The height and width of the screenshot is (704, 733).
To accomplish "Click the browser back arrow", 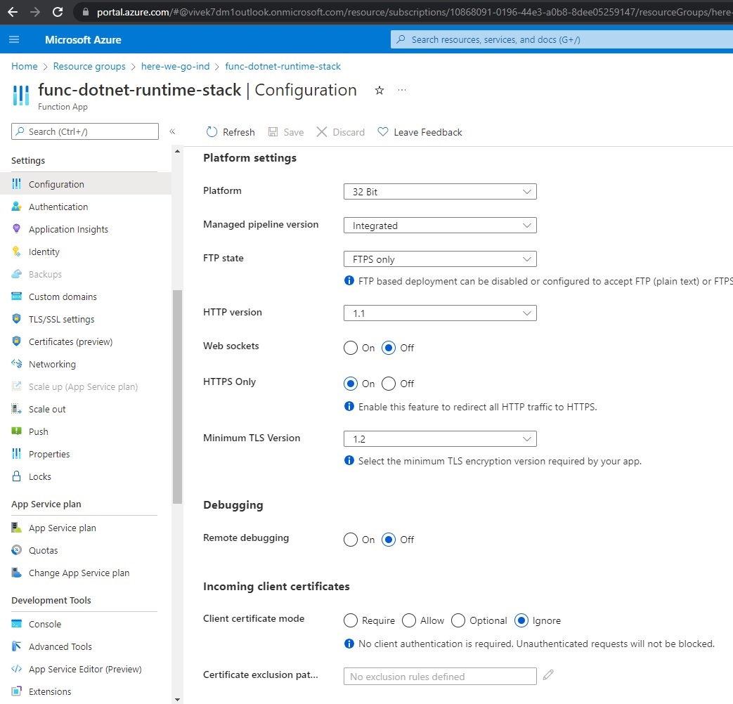I will pyautogui.click(x=13, y=12).
